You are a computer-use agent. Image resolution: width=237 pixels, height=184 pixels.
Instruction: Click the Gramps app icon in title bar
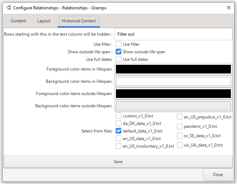click(9, 8)
